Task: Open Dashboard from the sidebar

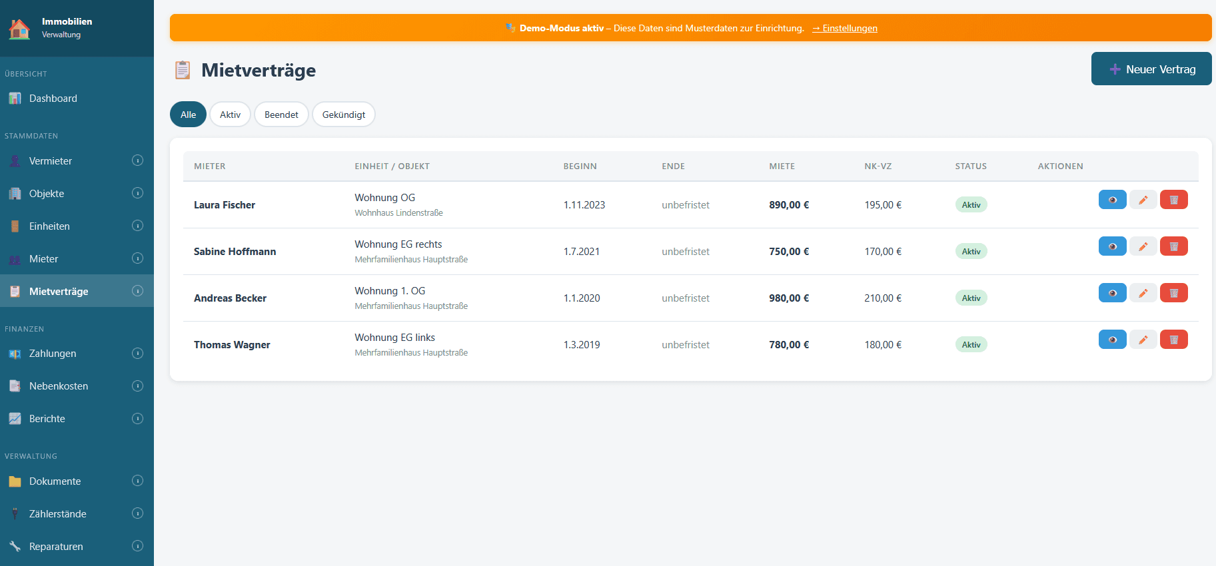Action: [x=53, y=99]
